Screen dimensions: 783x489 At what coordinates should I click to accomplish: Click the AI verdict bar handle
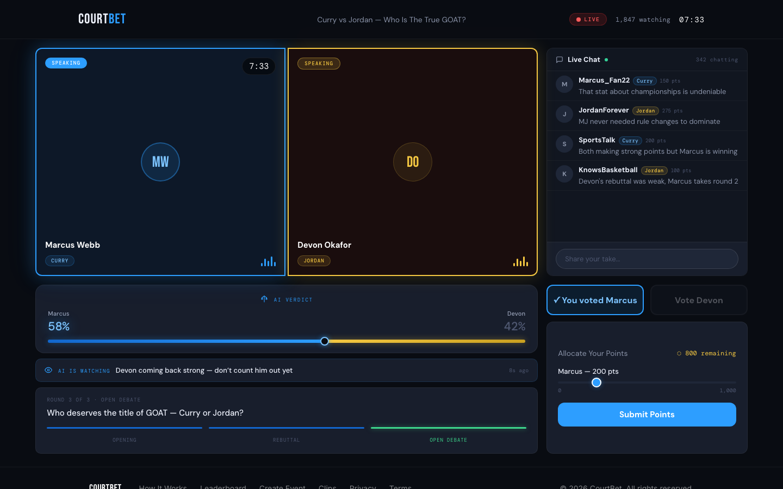pyautogui.click(x=325, y=341)
